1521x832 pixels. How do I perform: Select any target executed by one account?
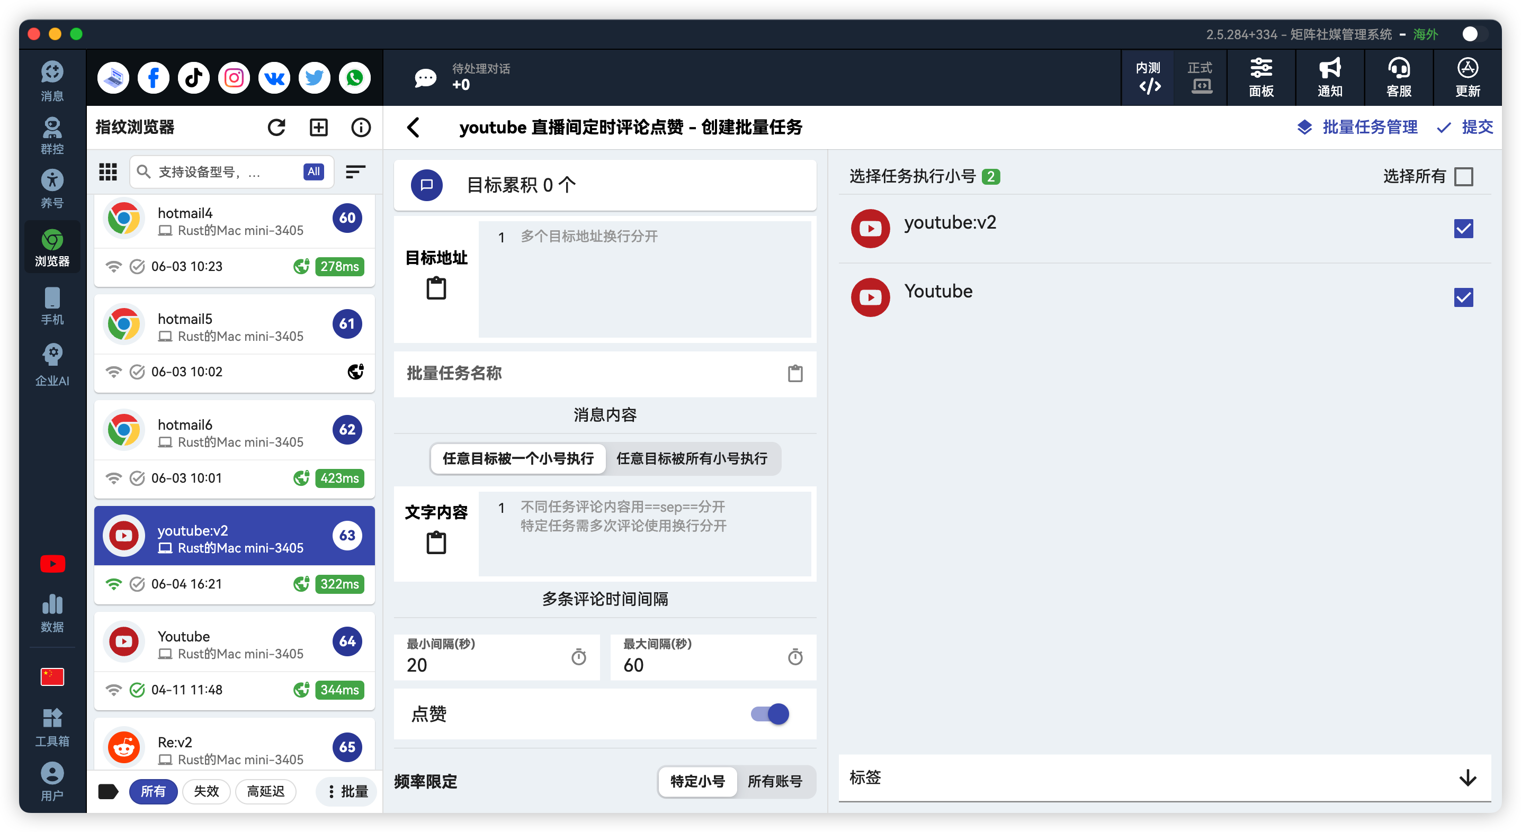pos(518,458)
